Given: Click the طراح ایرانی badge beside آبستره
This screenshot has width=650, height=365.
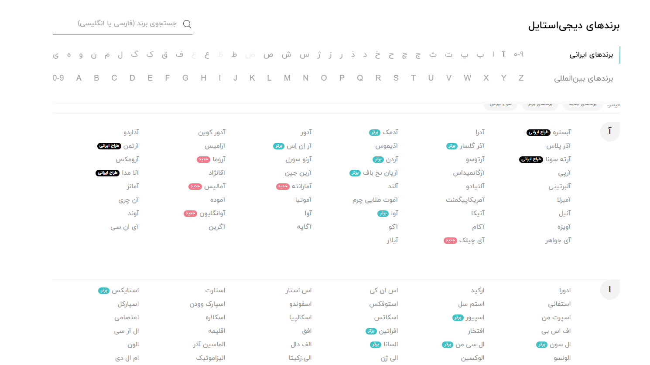Looking at the screenshot, I should [x=539, y=132].
